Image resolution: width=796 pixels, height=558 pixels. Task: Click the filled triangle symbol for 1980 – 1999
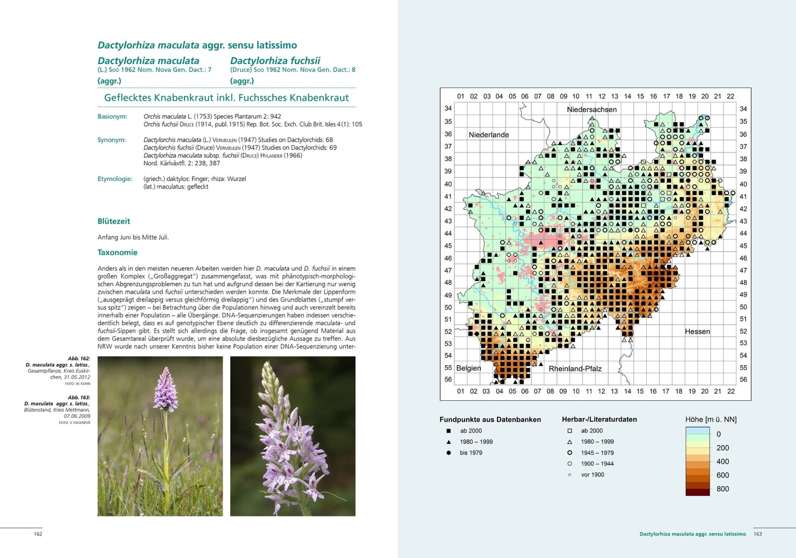(x=448, y=442)
